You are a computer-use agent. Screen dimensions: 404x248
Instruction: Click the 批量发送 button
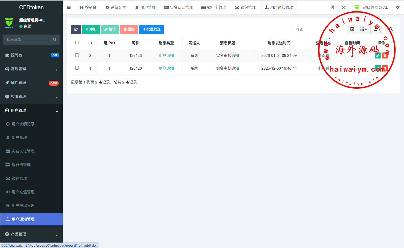point(152,29)
